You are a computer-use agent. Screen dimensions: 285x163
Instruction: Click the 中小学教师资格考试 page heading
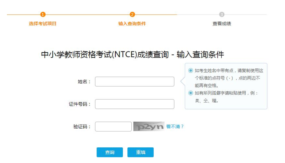coord(132,55)
